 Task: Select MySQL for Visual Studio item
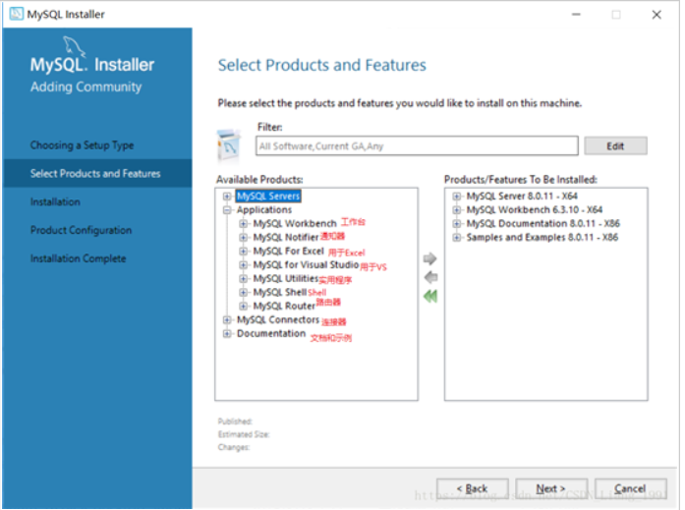tap(306, 265)
